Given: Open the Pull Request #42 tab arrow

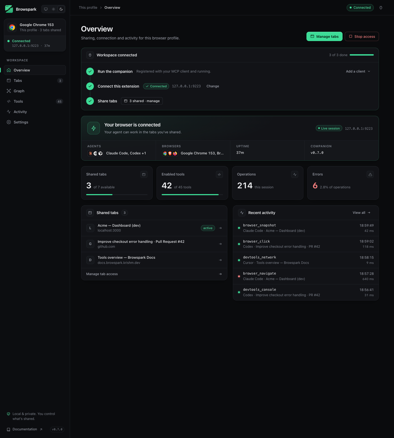Looking at the screenshot, I should tap(220, 244).
